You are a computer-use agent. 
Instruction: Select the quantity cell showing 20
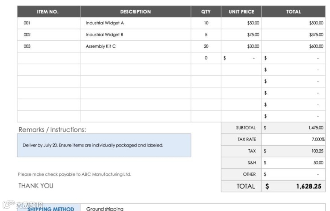(206, 46)
